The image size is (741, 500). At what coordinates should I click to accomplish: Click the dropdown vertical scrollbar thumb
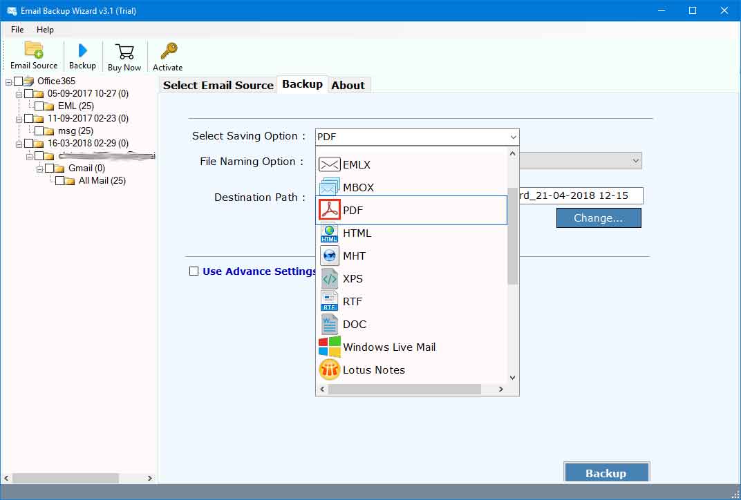click(513, 235)
